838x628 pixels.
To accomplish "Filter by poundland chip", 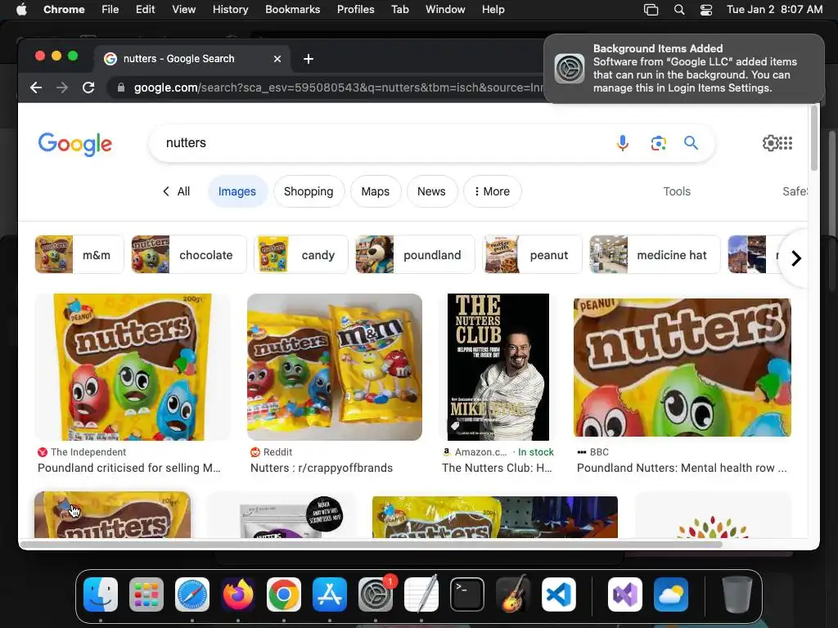I will point(415,255).
